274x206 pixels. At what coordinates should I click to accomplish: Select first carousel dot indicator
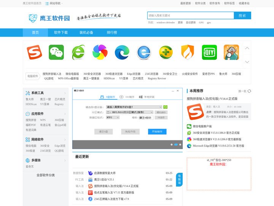[172, 145]
